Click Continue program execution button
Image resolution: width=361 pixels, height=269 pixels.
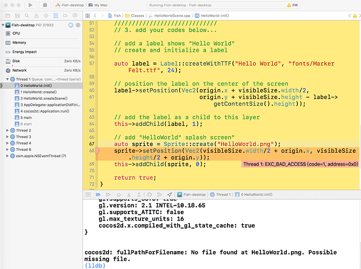pyautogui.click(x=108, y=195)
